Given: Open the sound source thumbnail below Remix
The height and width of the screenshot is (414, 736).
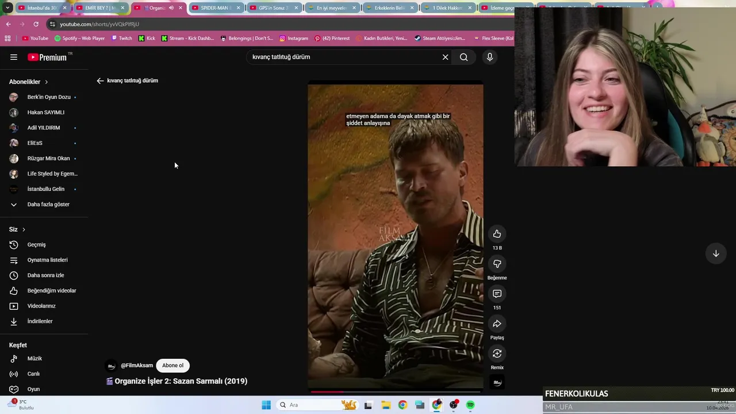Looking at the screenshot, I should 497,382.
